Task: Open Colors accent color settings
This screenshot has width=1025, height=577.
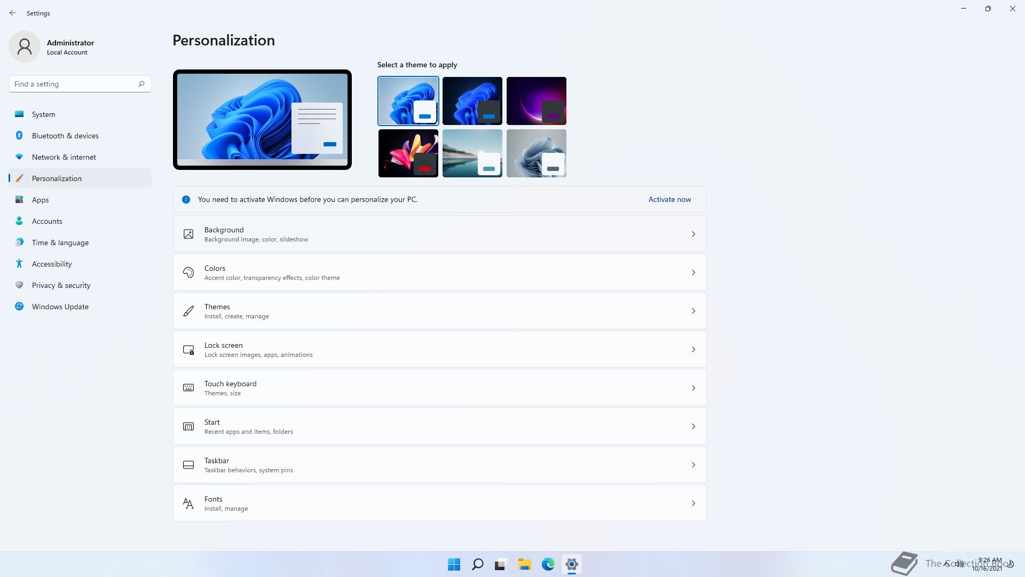Action: click(439, 272)
